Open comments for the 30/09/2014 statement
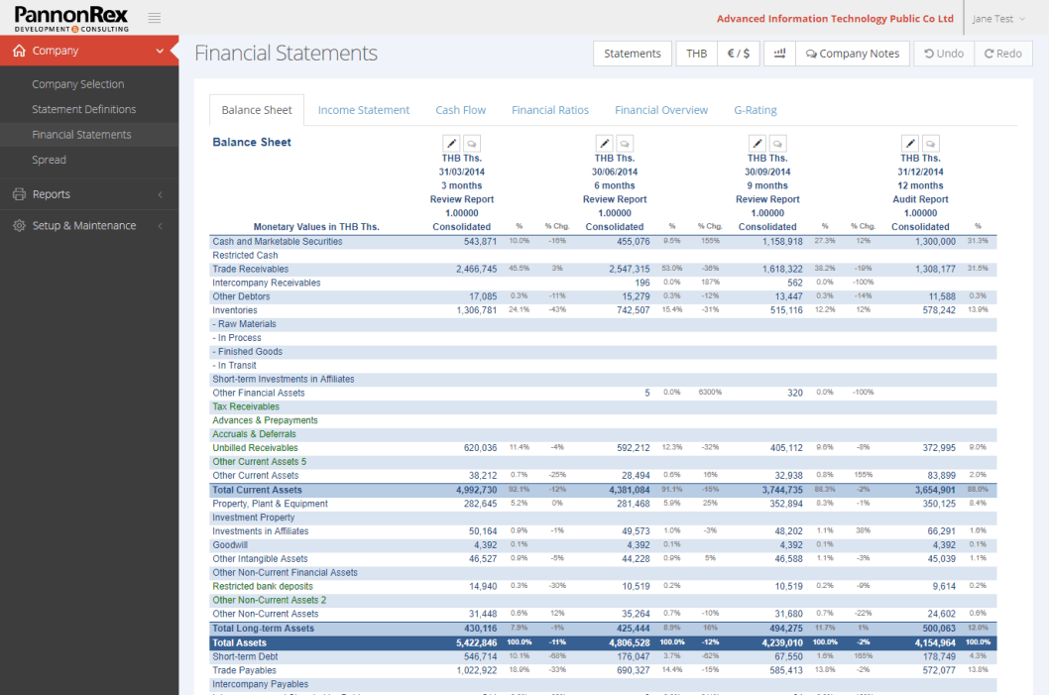 click(x=777, y=143)
